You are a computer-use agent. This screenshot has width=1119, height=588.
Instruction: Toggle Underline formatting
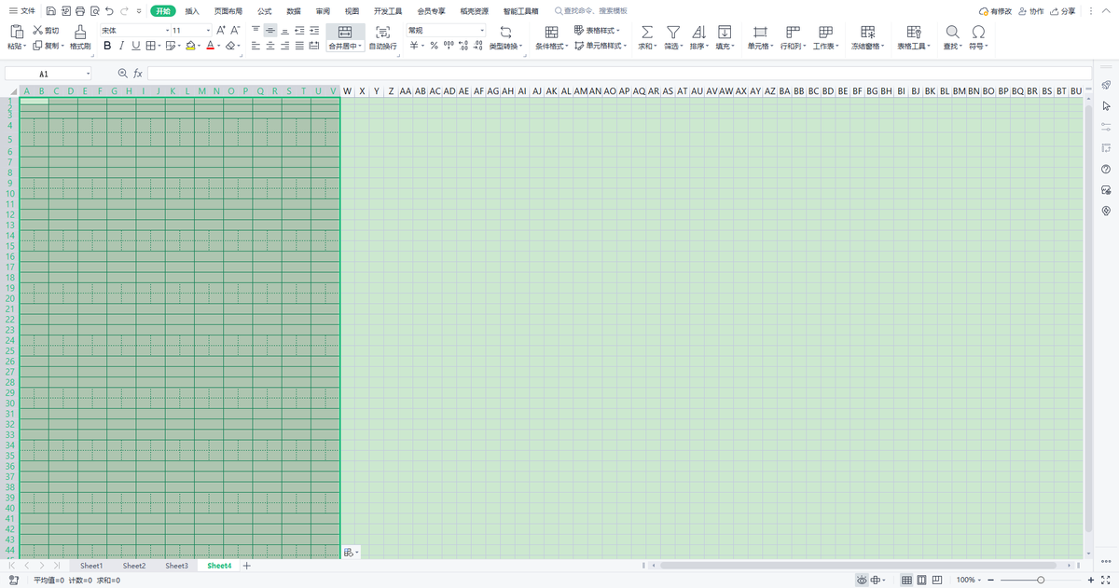click(135, 45)
